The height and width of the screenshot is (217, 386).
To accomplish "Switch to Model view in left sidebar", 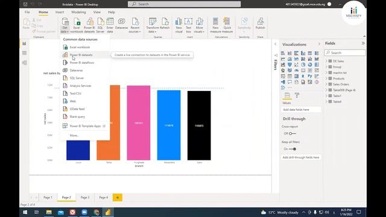I will point(24,63).
